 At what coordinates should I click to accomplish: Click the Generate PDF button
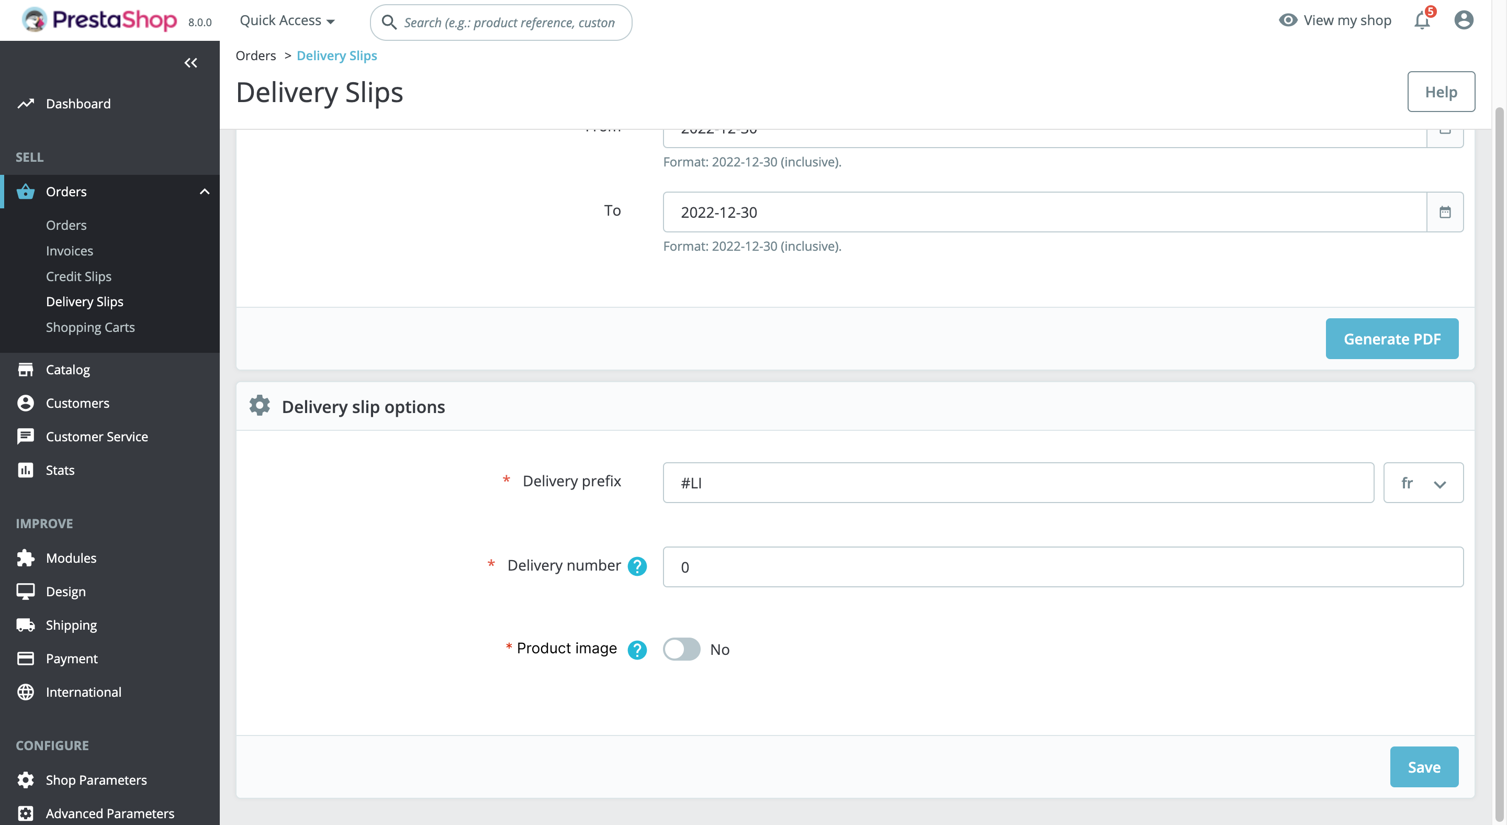[1392, 339]
